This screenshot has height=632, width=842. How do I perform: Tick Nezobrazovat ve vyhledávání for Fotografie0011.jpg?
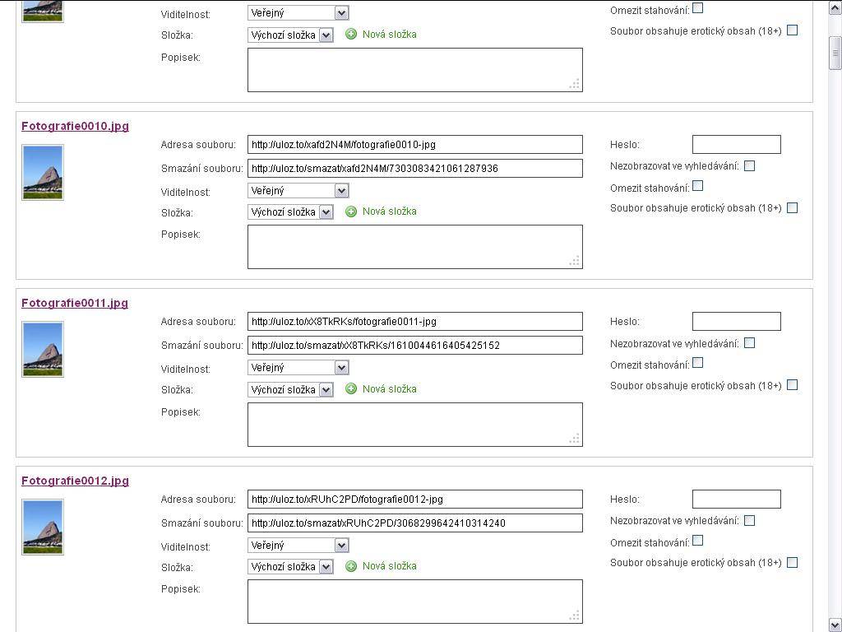coord(750,343)
